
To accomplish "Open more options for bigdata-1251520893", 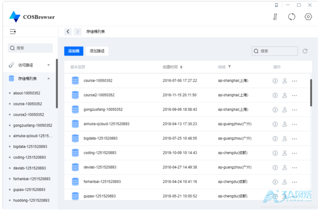I will pyautogui.click(x=294, y=139).
